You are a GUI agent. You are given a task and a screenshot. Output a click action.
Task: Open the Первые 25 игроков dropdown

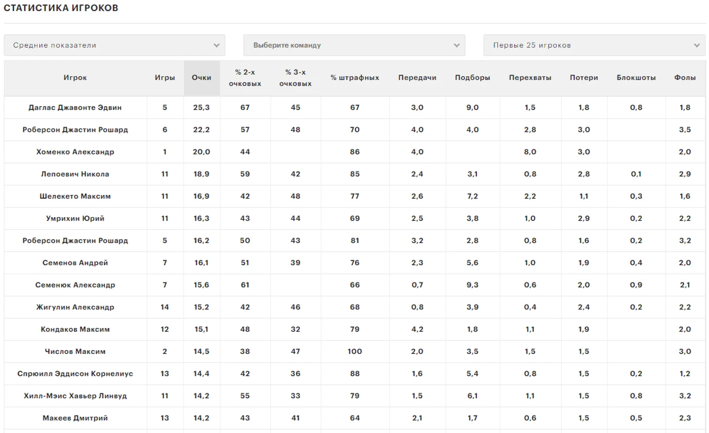594,45
